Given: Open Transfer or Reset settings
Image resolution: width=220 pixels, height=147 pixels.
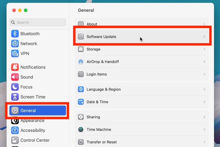Looking at the screenshot, I should (101, 142).
